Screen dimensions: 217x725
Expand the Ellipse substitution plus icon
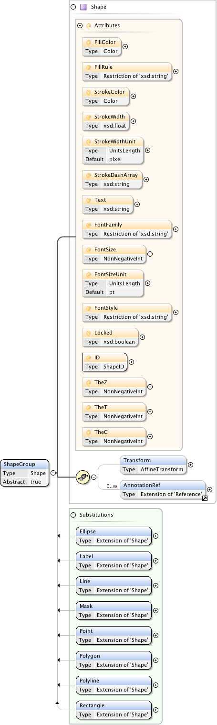point(155,536)
